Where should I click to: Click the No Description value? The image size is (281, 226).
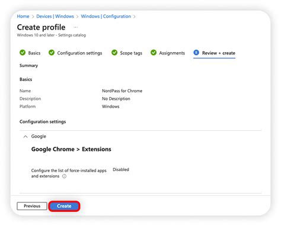[x=116, y=99]
